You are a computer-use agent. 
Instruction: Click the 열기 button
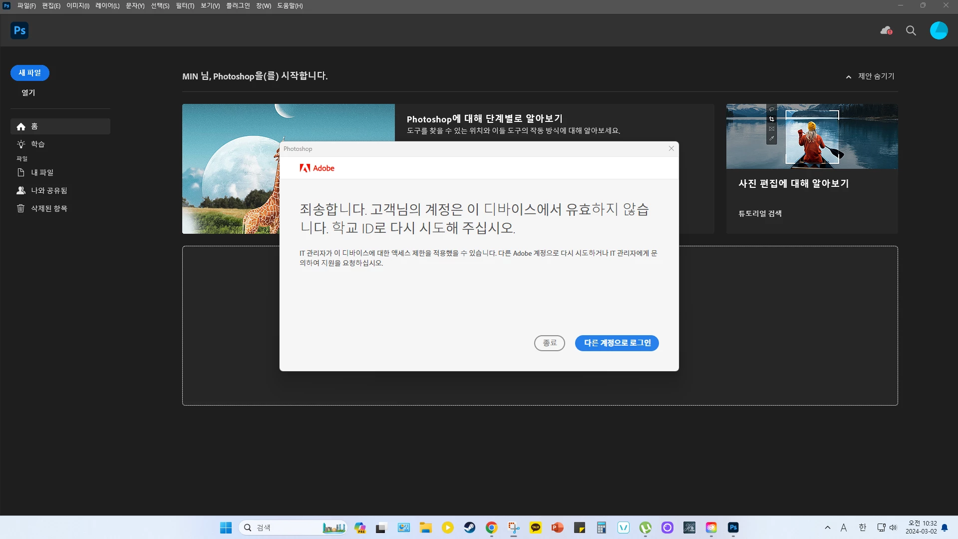[x=28, y=93]
